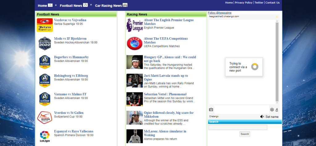Click the text format 'A' icon
The image size is (316, 146).
pos(277,110)
